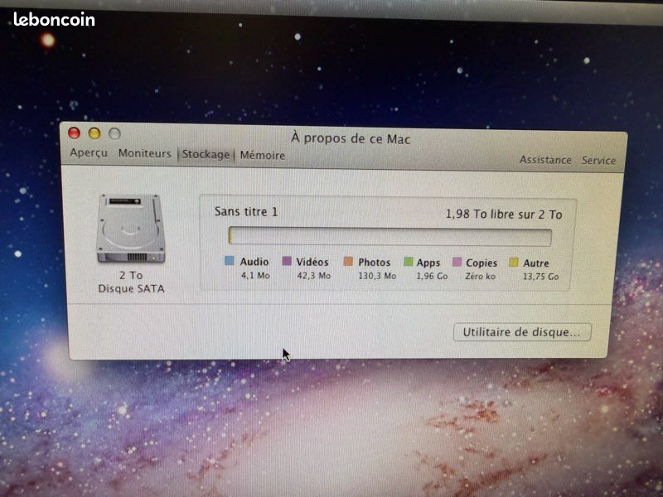Click the SATA hard disk icon
Screen dimensions: 663x497
point(131,229)
